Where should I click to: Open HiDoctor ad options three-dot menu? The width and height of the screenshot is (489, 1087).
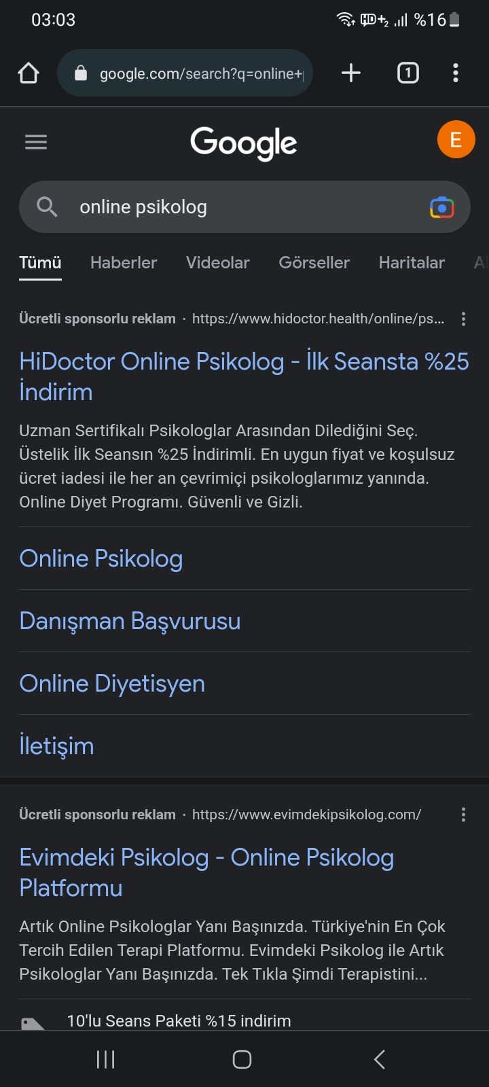point(463,319)
